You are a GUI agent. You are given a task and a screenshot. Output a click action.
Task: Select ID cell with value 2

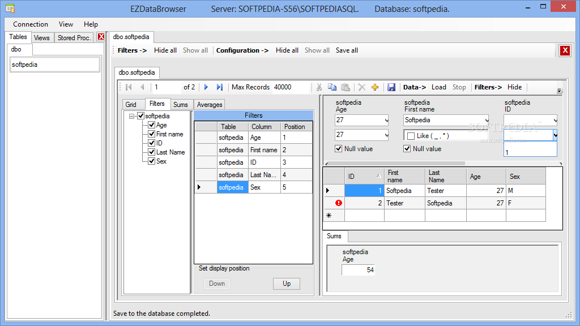point(364,203)
